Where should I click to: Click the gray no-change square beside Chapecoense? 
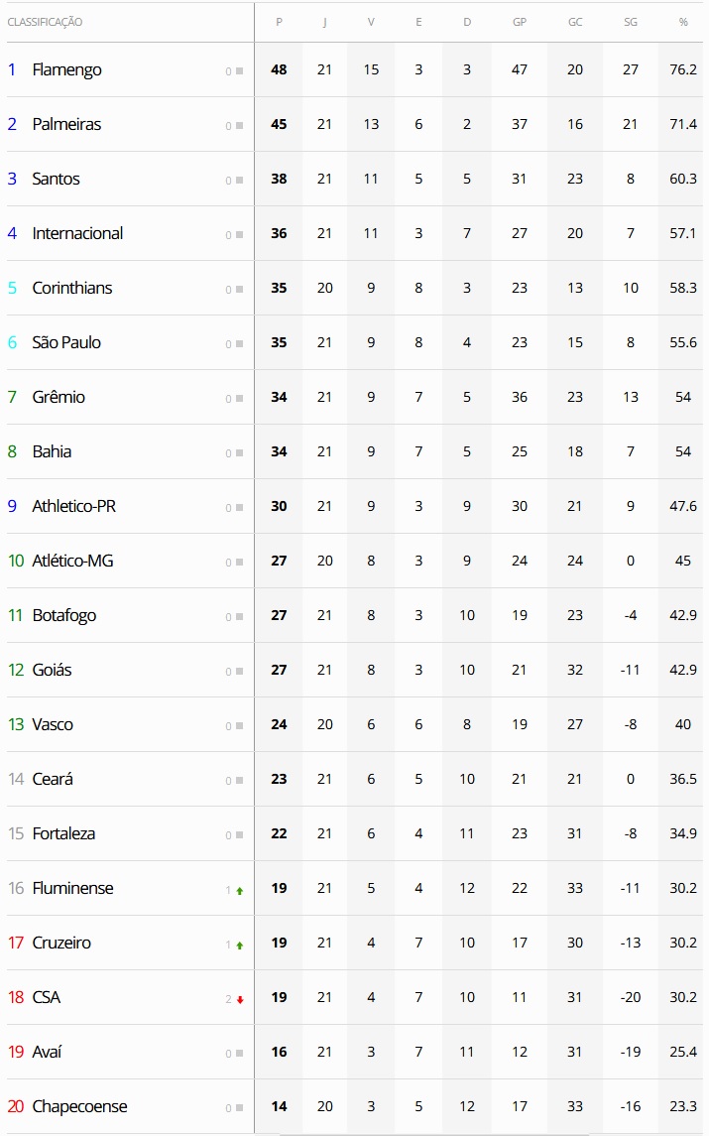pos(239,1108)
